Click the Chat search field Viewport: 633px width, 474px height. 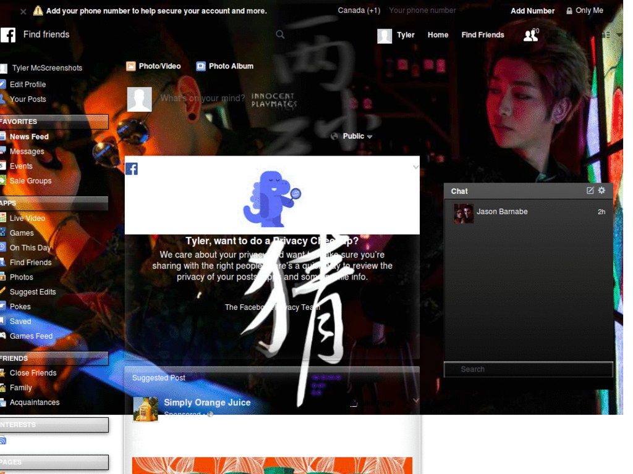click(529, 369)
